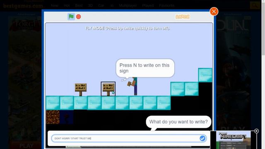Select the highlighted sign under the cursor
Image resolution: width=265 pixels, height=149 pixels.
tap(108, 89)
